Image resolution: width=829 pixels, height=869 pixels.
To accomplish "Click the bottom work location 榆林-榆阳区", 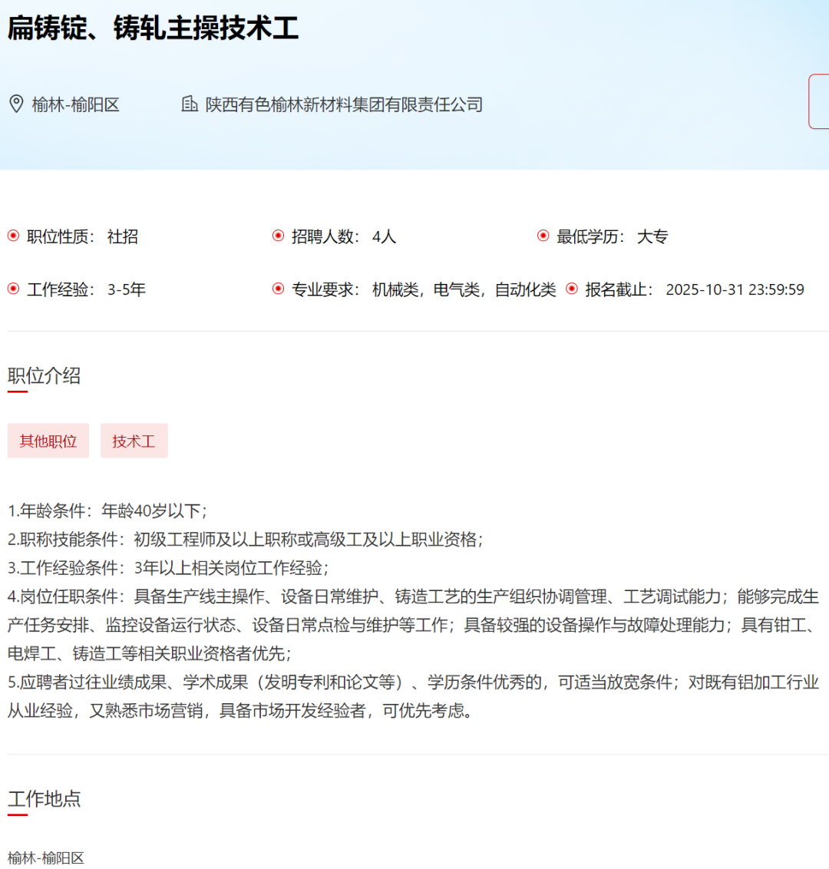I will coord(46,858).
